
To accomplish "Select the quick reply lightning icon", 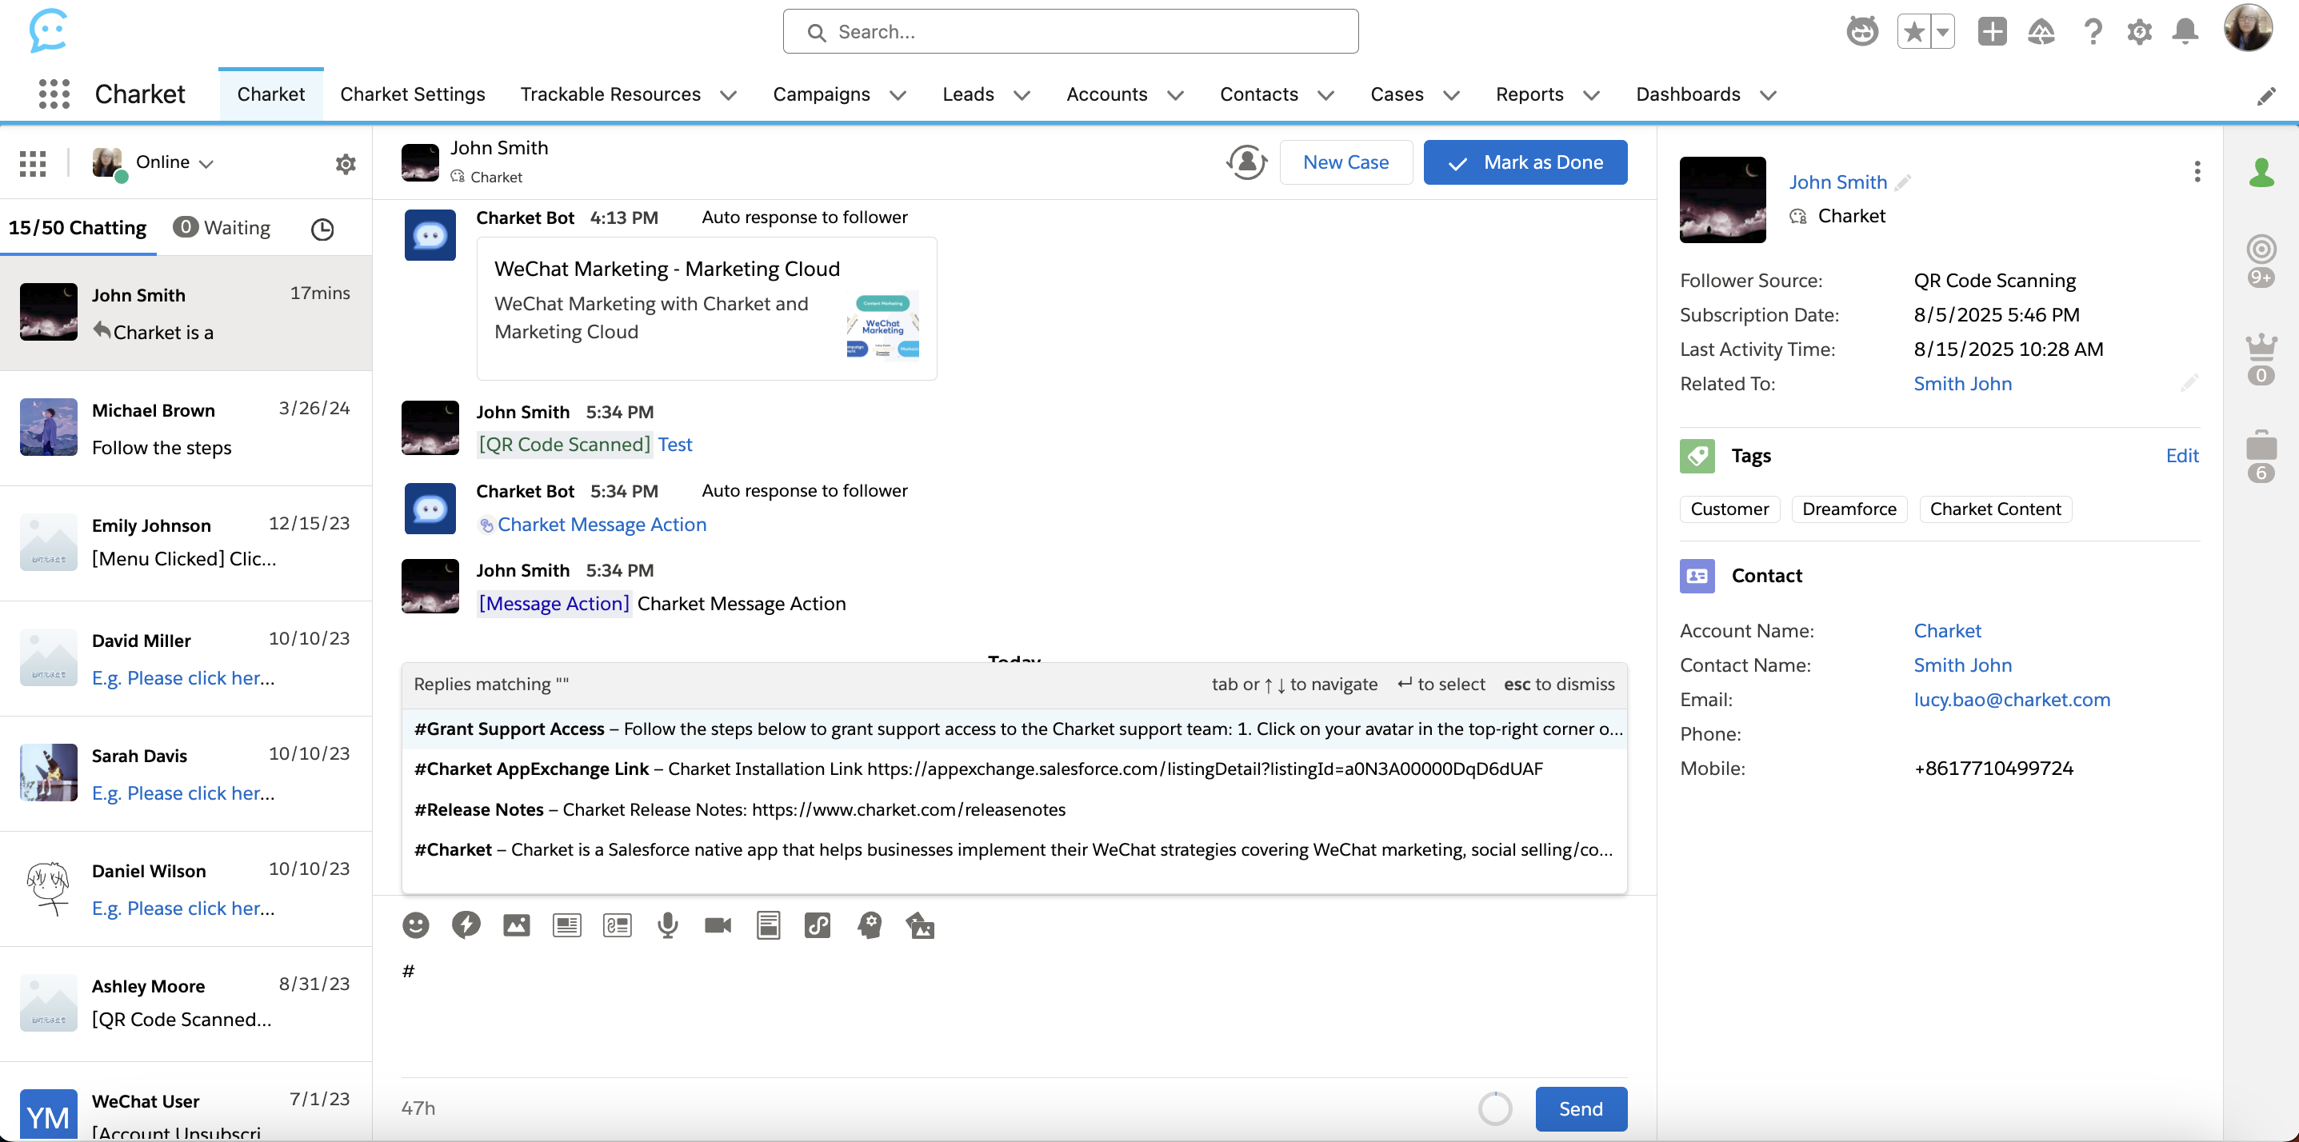I will pos(466,925).
